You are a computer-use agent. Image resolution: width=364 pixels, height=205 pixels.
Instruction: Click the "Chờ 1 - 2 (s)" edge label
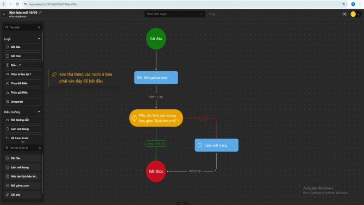pos(156,97)
